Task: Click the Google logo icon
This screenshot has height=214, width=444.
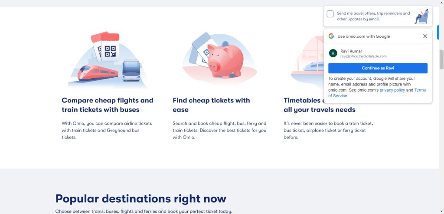Action: 331,36
